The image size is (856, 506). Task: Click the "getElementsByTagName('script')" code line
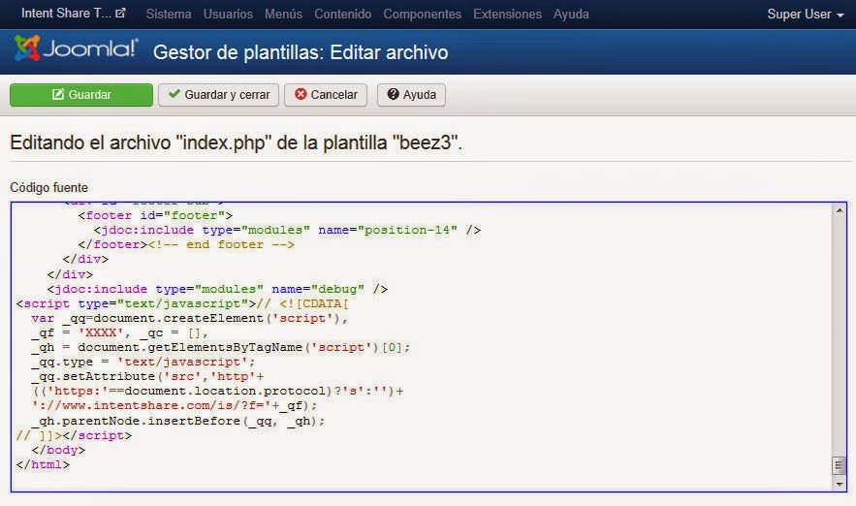[x=221, y=347]
